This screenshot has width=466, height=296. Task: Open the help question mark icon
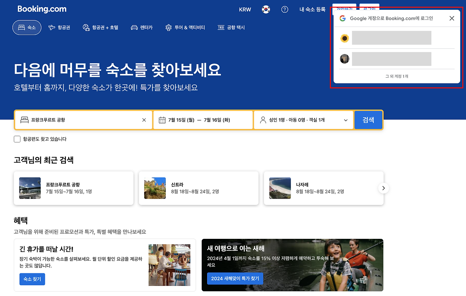click(285, 9)
